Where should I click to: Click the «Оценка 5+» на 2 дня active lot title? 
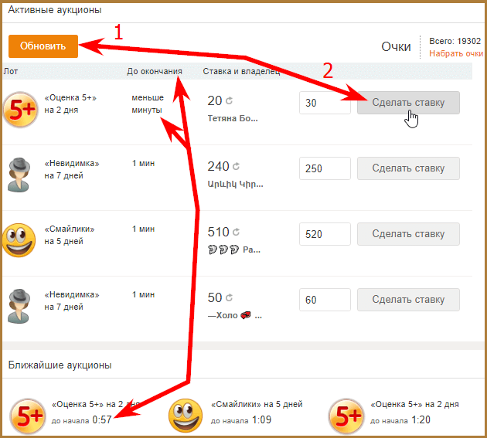[x=70, y=104]
